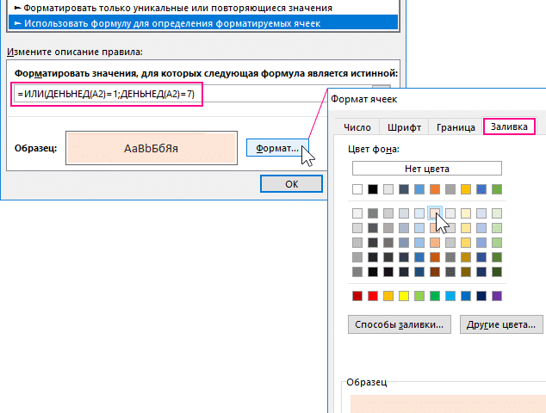Choose the Нет цвета option
The image size is (546, 413).
click(426, 169)
